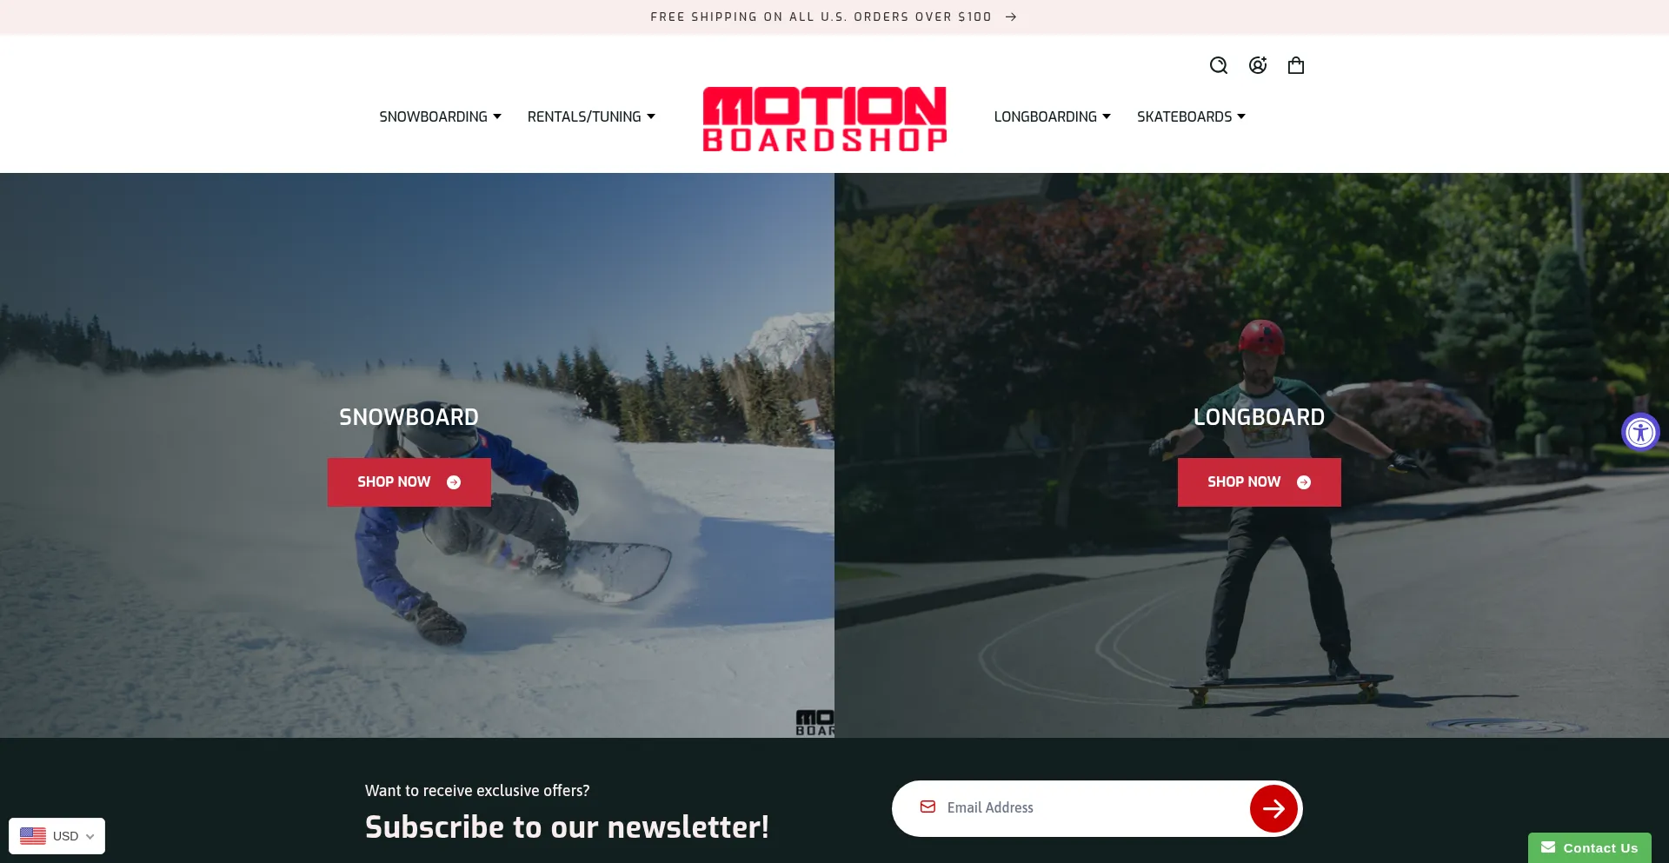Open the account profile icon
Viewport: 1669px width, 863px height.
click(x=1258, y=65)
